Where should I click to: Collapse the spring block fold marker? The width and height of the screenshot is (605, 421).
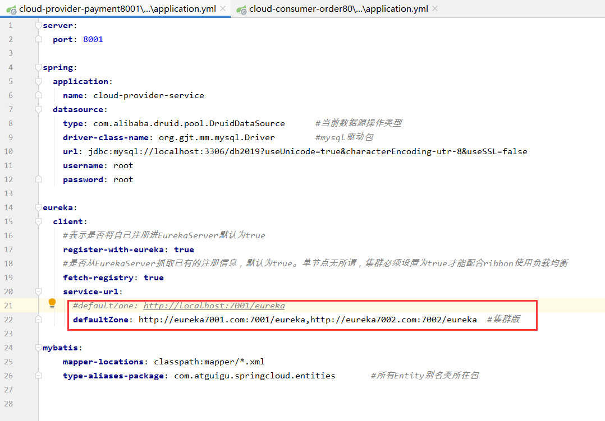tap(38, 67)
